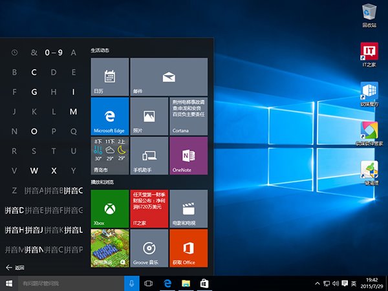Open the 手机助手 tile
The width and height of the screenshot is (388, 291).
tap(149, 155)
